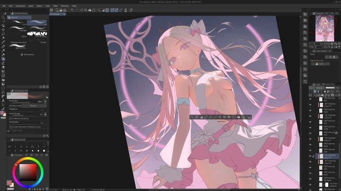Select the Eraser tool
The height and width of the screenshot is (191, 341).
pos(3,67)
